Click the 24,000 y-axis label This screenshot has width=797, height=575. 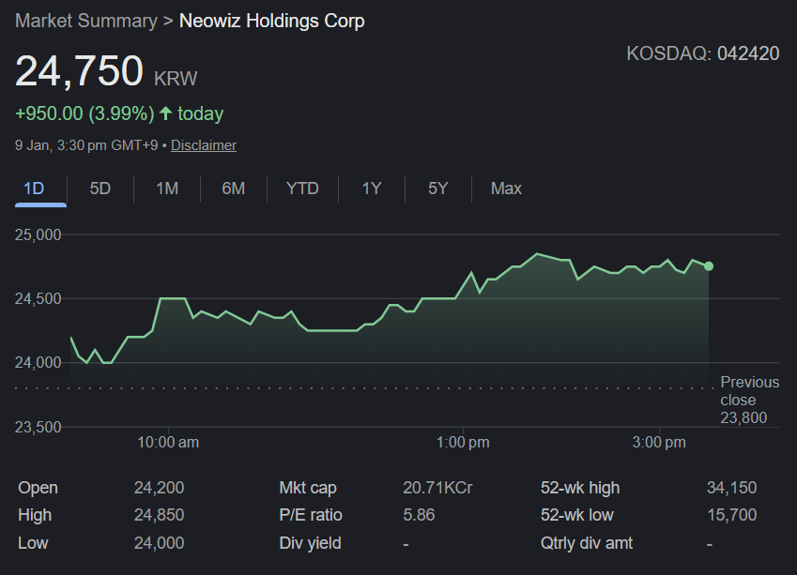coord(38,363)
